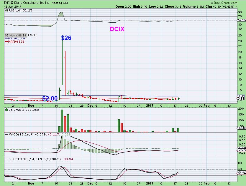Click the 02 Nov Y:98.84 crosshair tooltip
Screen dimensions: 246x186
click(x=16, y=35)
